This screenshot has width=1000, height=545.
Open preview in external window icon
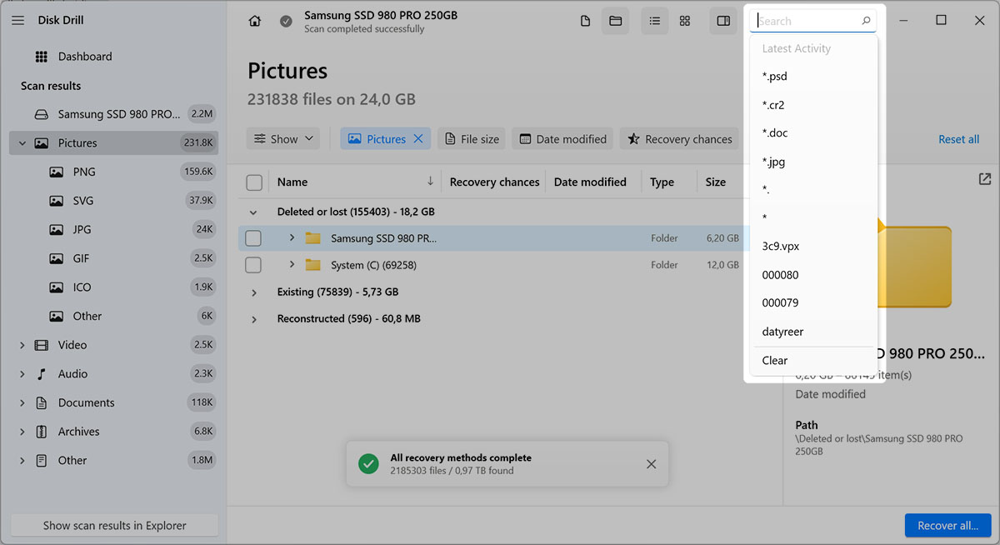tap(985, 179)
